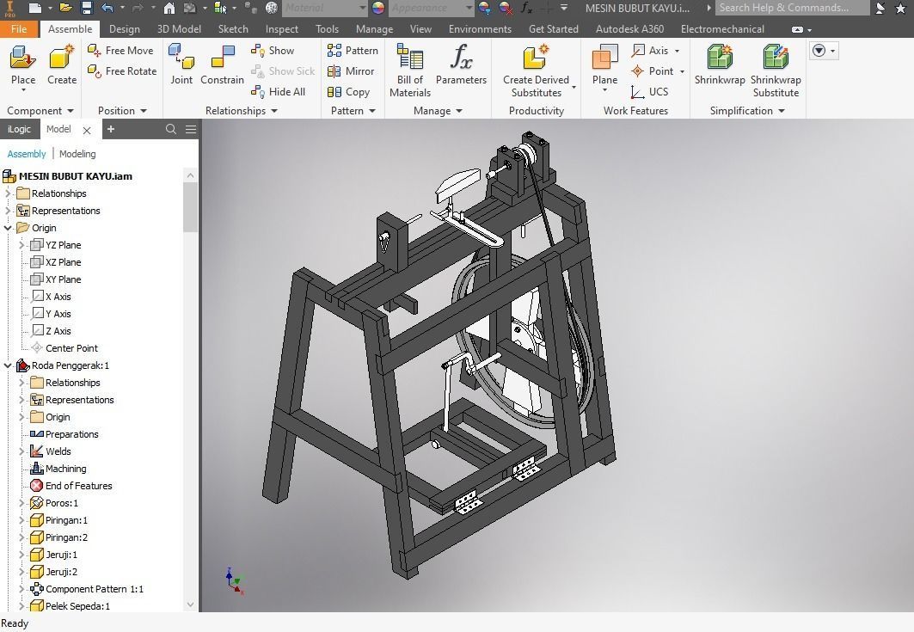
Task: Click the New file icon in quick access toolbar
Action: [35, 8]
